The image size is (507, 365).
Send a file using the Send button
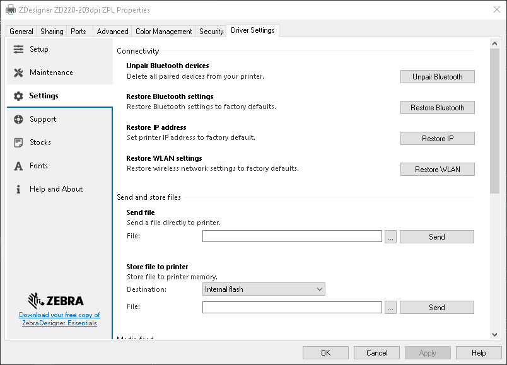436,236
